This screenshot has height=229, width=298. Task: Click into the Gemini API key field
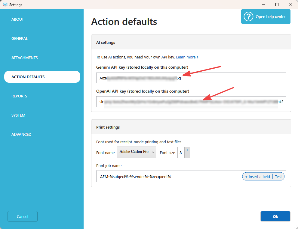(191, 78)
